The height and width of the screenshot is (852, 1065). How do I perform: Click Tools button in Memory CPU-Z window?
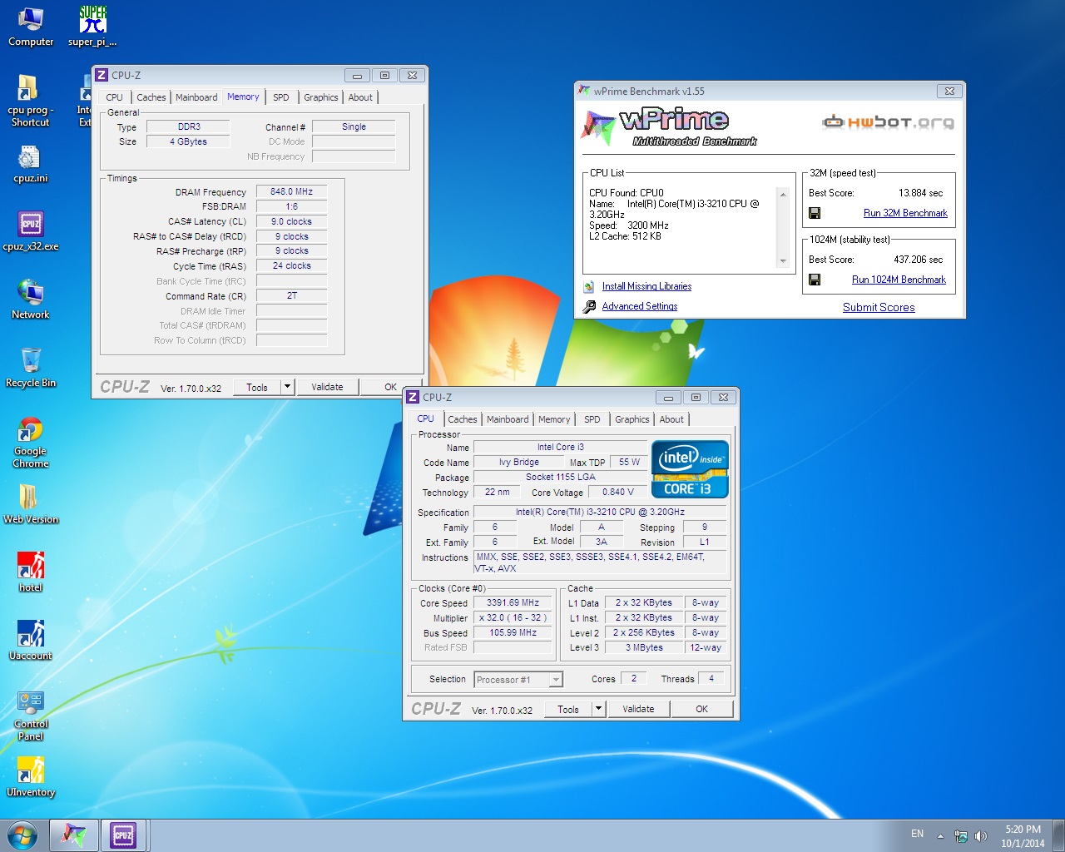(257, 387)
